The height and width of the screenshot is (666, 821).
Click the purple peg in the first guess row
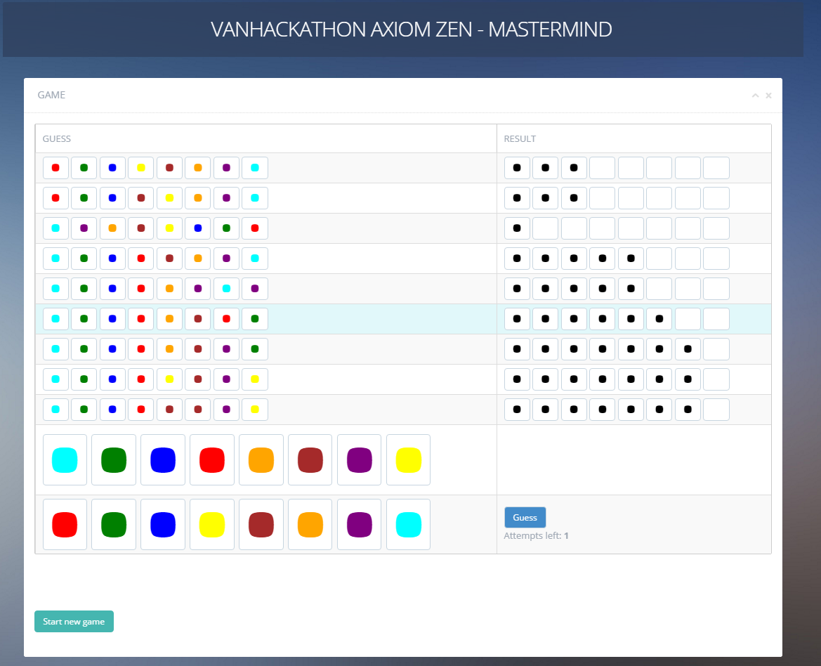pos(226,167)
